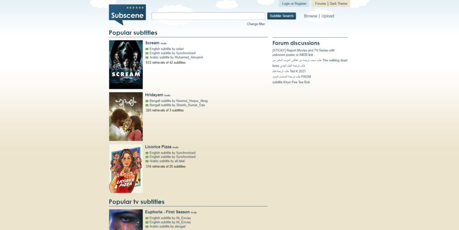Click the Popular tv subtitles heading
The height and width of the screenshot is (230, 459).
point(137,202)
